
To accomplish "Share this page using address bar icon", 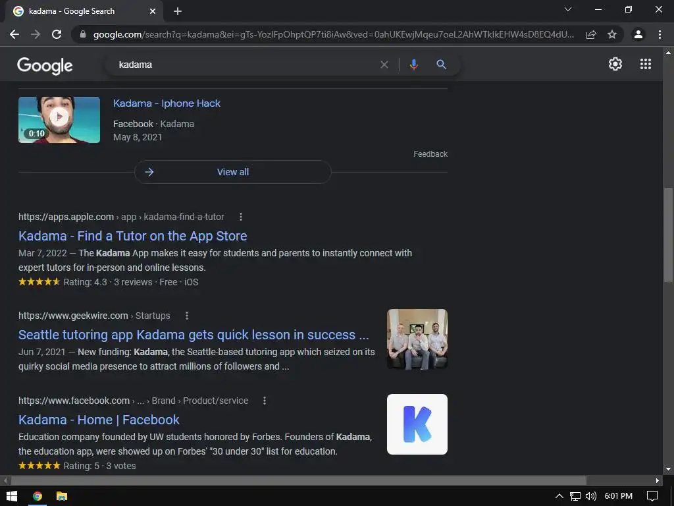I will (591, 34).
